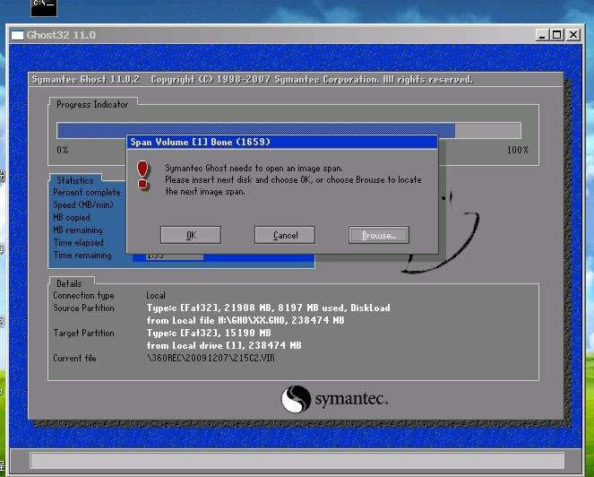The image size is (594, 477).
Task: Click the Source Partition details line
Action: [267, 308]
